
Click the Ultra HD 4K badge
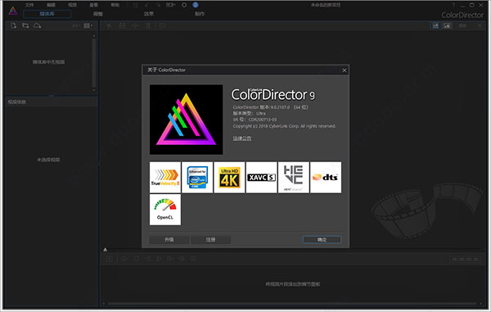[229, 178]
